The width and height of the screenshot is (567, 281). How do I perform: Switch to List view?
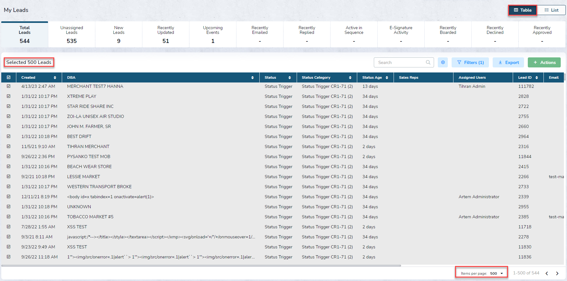(552, 10)
